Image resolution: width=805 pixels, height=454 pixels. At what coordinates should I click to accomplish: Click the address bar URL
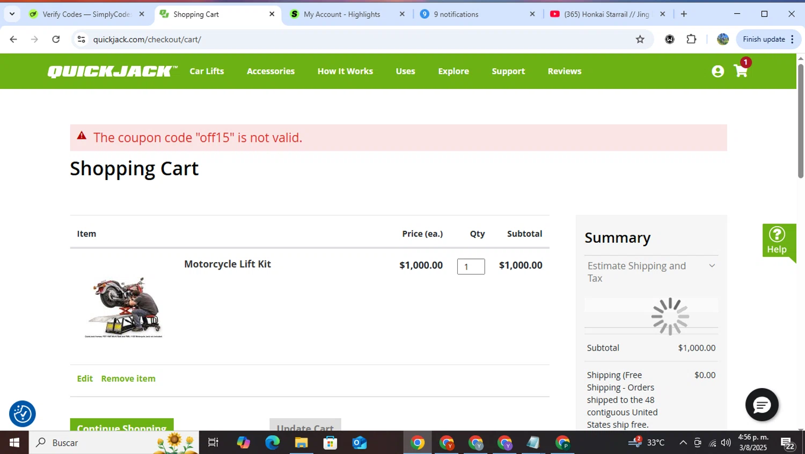tap(147, 39)
